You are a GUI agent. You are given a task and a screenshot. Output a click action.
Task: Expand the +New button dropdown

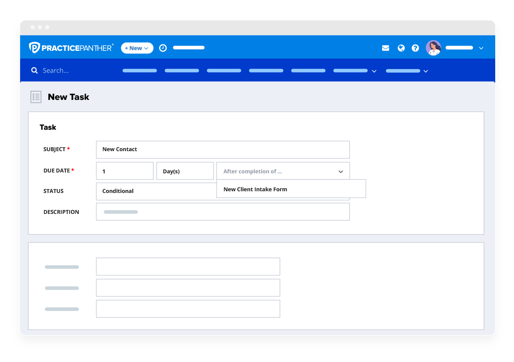[146, 48]
